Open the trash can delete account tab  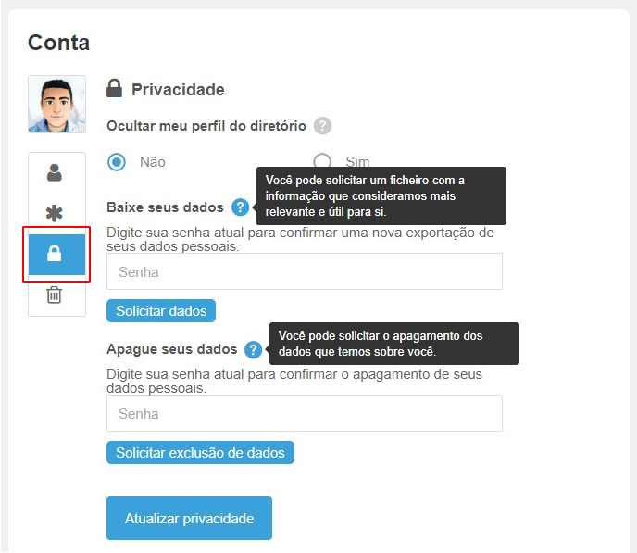55,295
